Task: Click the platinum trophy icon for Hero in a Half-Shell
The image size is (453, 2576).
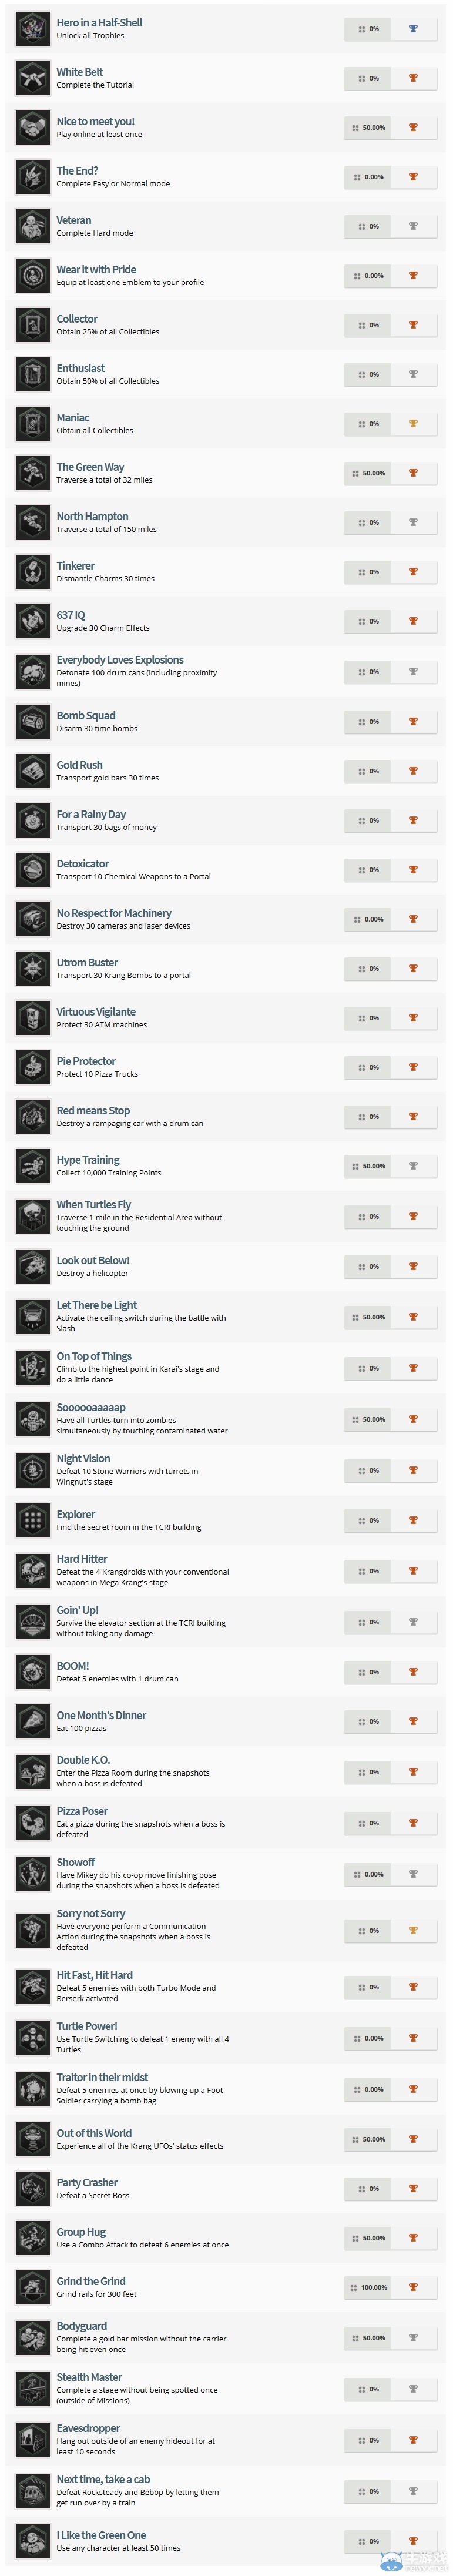Action: [x=413, y=29]
